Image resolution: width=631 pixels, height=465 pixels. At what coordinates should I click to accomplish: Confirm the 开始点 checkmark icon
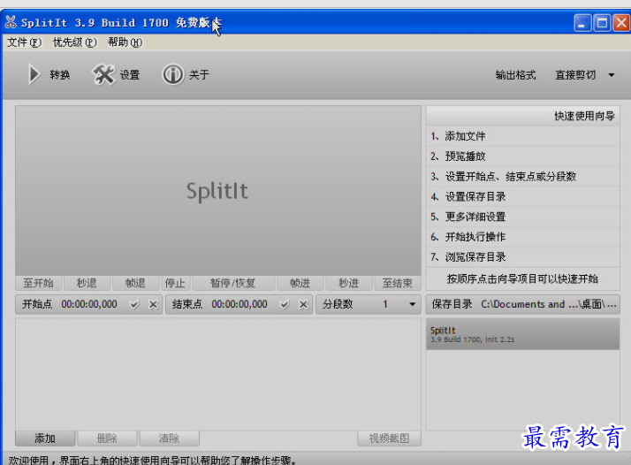tap(134, 305)
